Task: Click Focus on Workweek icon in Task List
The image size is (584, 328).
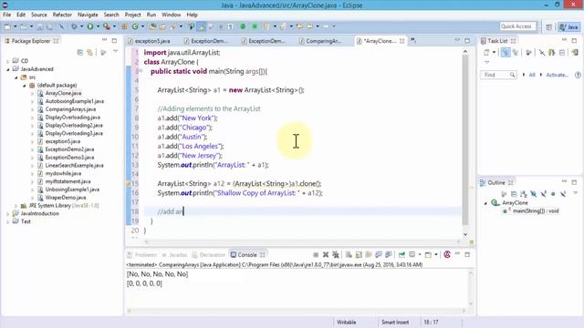Action: pos(528,53)
